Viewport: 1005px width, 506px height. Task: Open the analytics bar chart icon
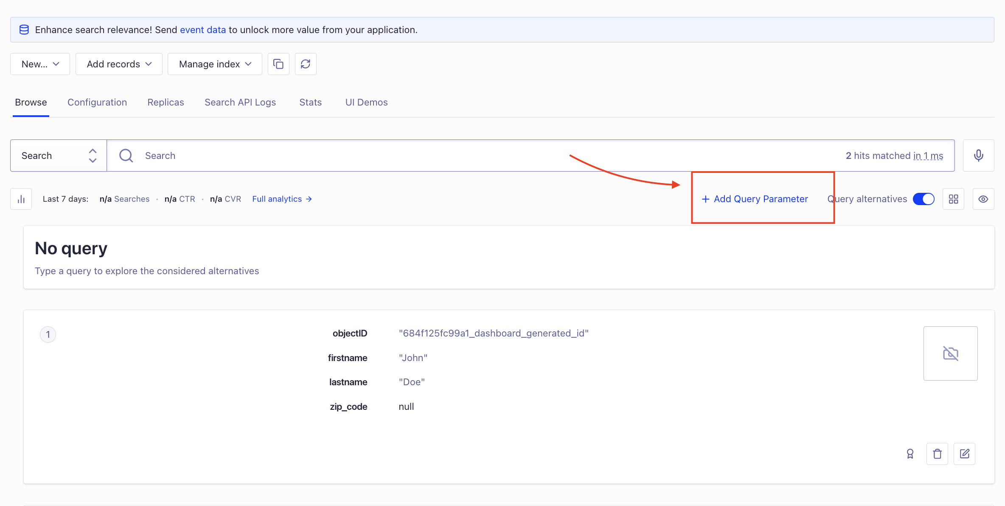click(x=21, y=199)
